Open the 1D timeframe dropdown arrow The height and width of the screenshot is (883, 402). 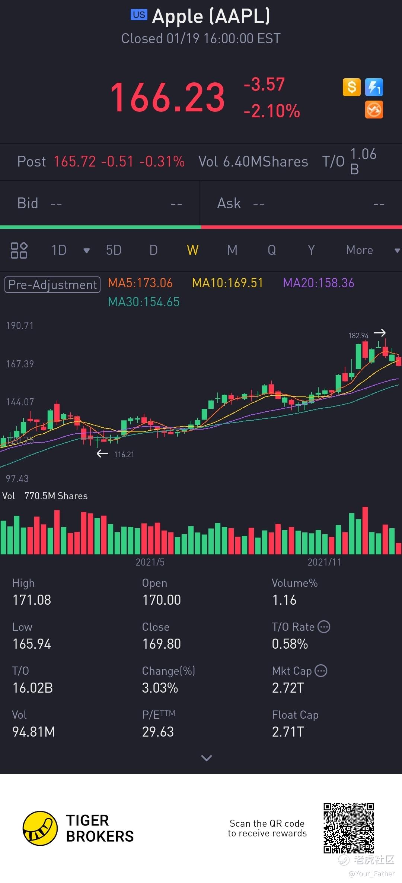[86, 250]
